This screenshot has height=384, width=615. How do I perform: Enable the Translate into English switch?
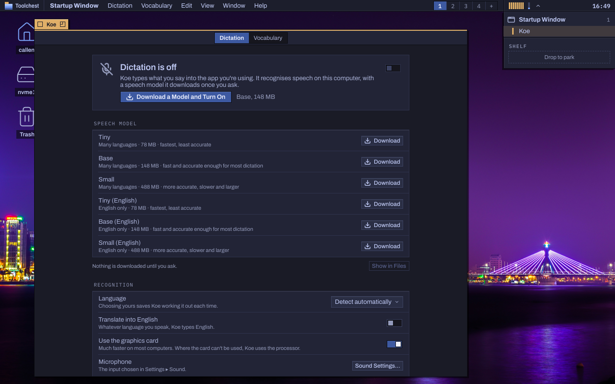(x=394, y=323)
